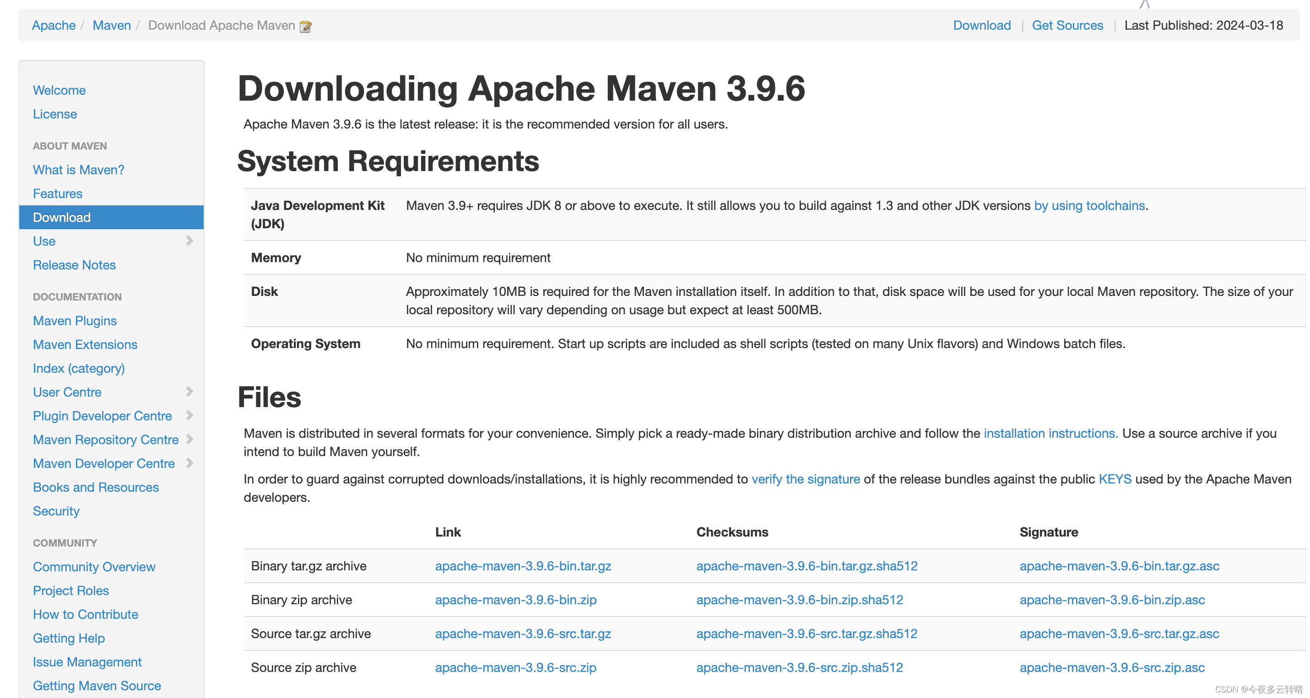The image size is (1310, 698).
Task: Navigate to Apache via breadcrumb
Action: (x=53, y=25)
